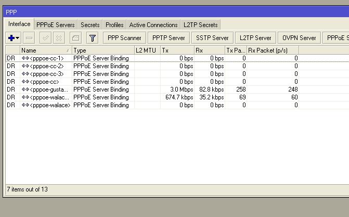The height and width of the screenshot is (217, 349).
Task: Click the 674.7 kbps Tx value
Action: [179, 97]
